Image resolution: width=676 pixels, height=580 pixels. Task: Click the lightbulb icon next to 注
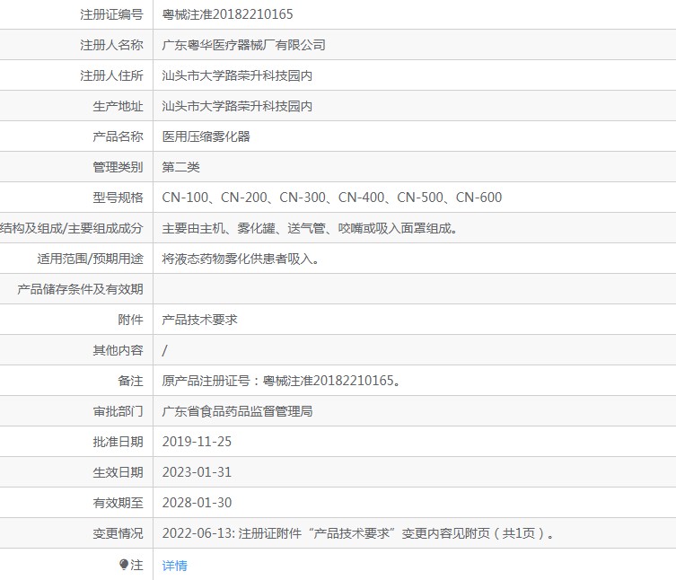coord(124,565)
